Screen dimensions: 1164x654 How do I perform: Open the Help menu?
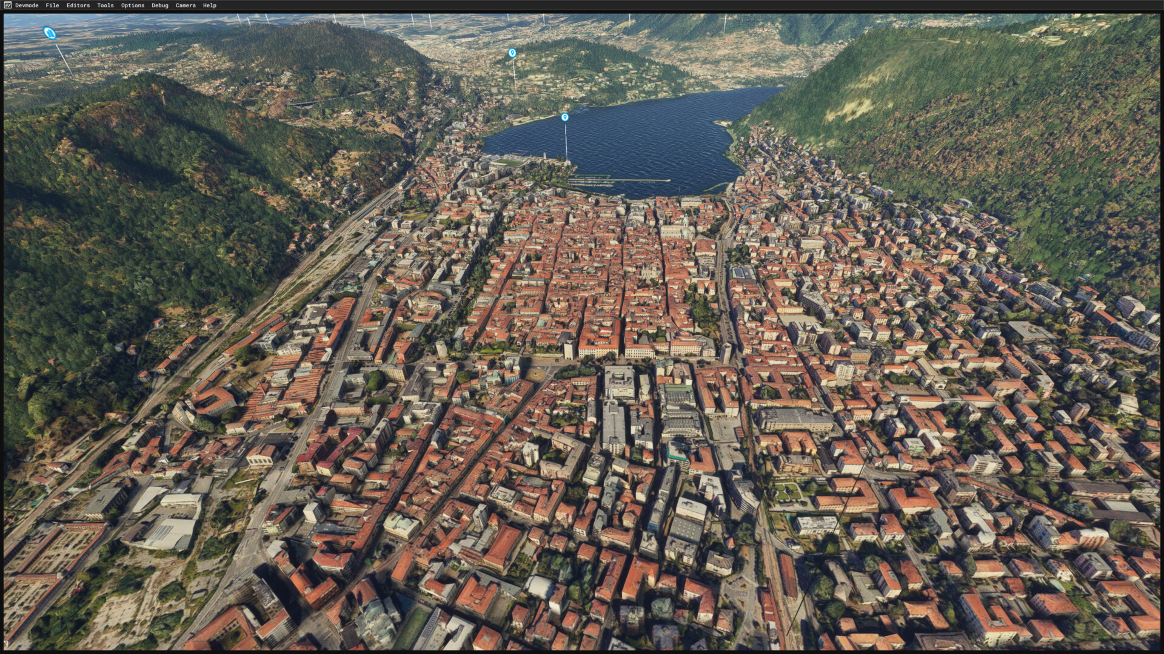click(210, 5)
